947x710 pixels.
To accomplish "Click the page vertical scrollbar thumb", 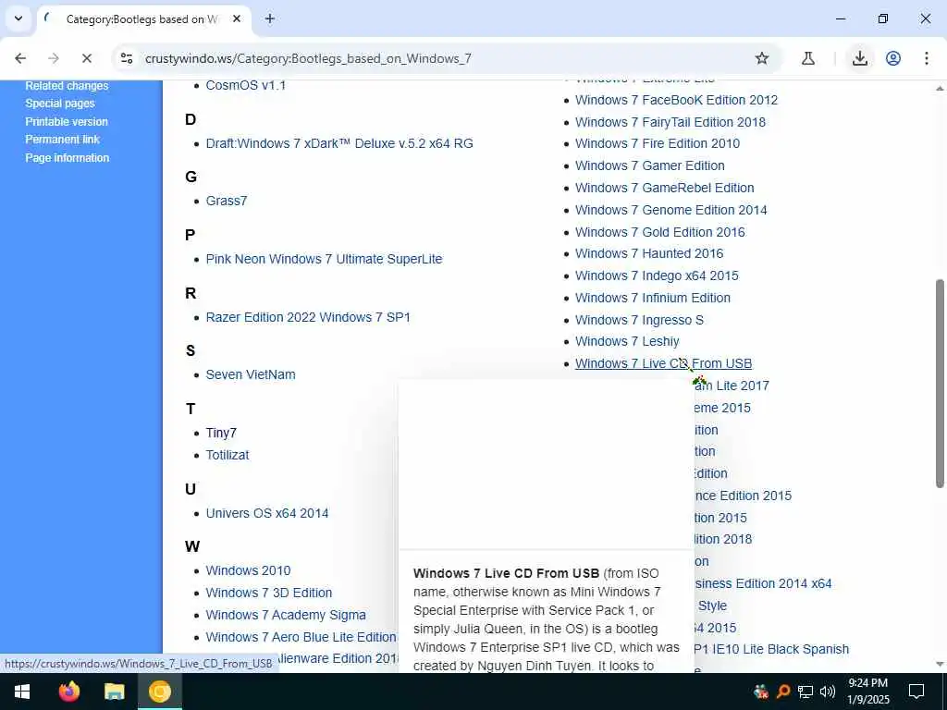I will point(940,383).
